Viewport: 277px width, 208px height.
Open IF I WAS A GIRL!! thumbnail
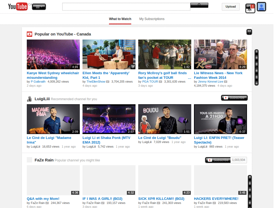tap(109, 180)
